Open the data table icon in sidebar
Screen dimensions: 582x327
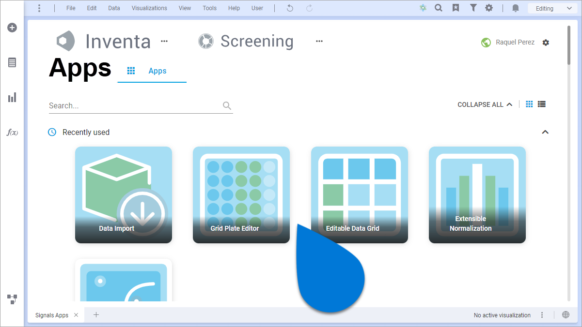click(x=12, y=62)
